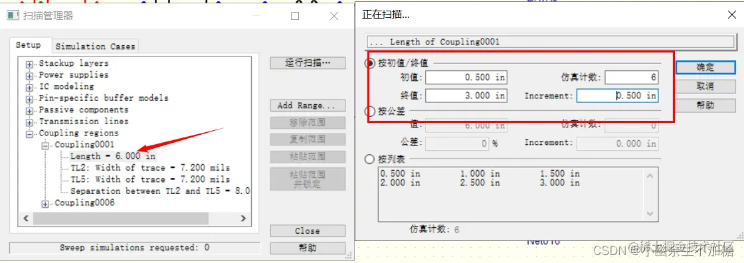Expand the Passive components node

coord(30,111)
